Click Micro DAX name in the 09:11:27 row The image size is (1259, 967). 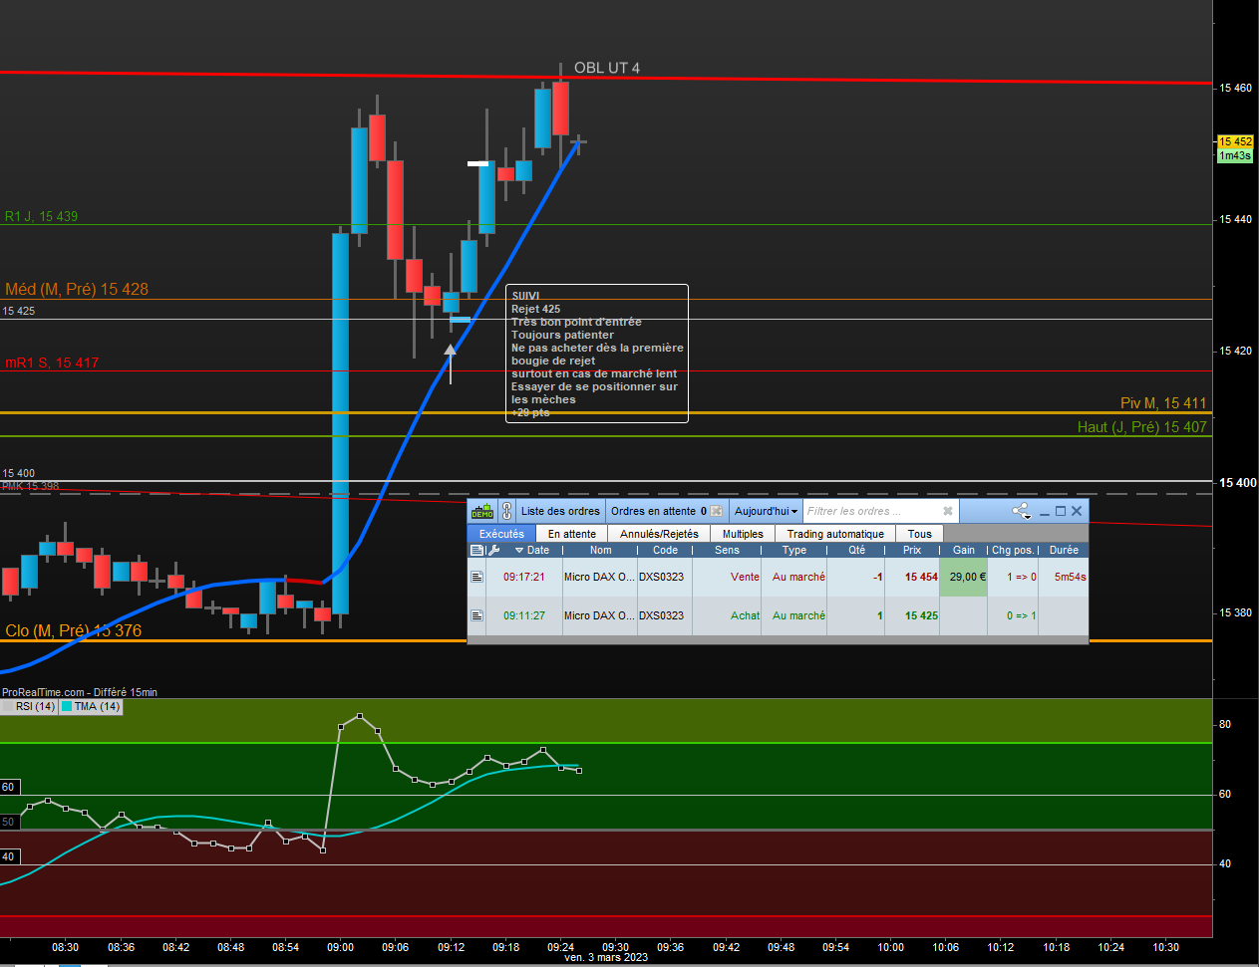[598, 615]
